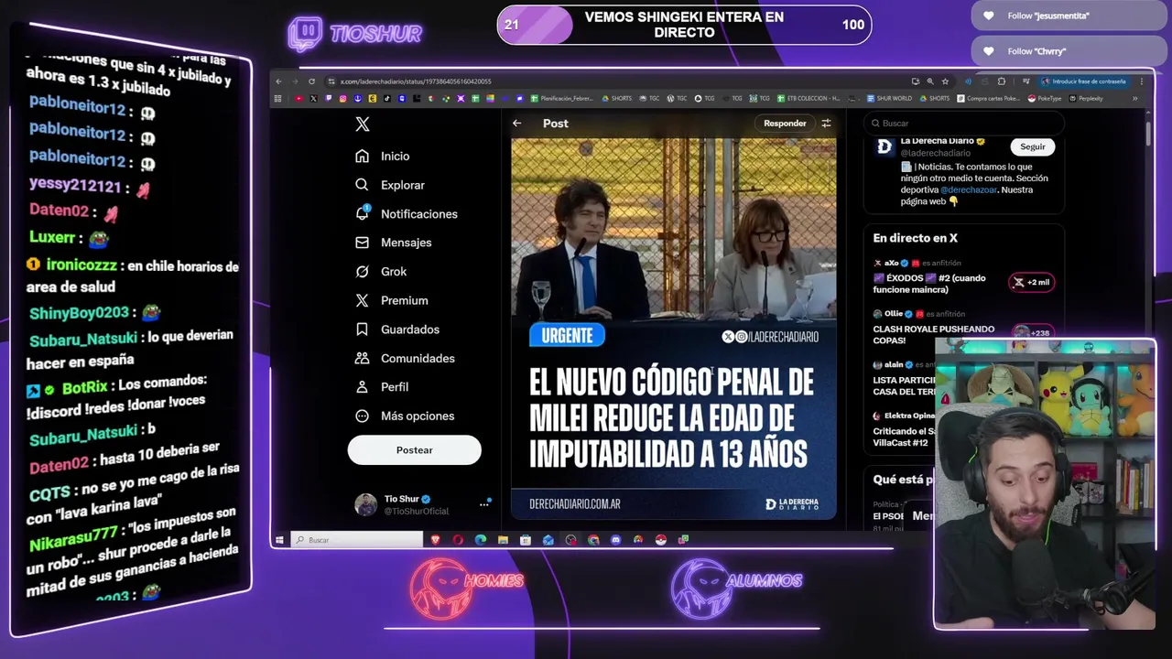The image size is (1172, 659).
Task: Click the X logo in the sidebar
Action: point(363,124)
